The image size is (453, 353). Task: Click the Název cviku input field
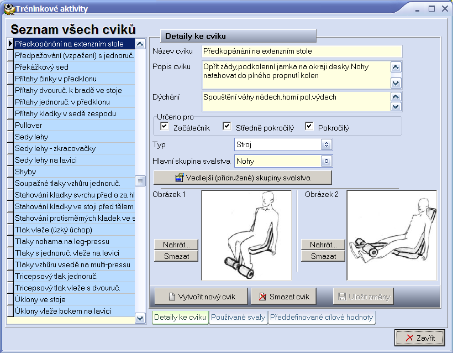[302, 51]
